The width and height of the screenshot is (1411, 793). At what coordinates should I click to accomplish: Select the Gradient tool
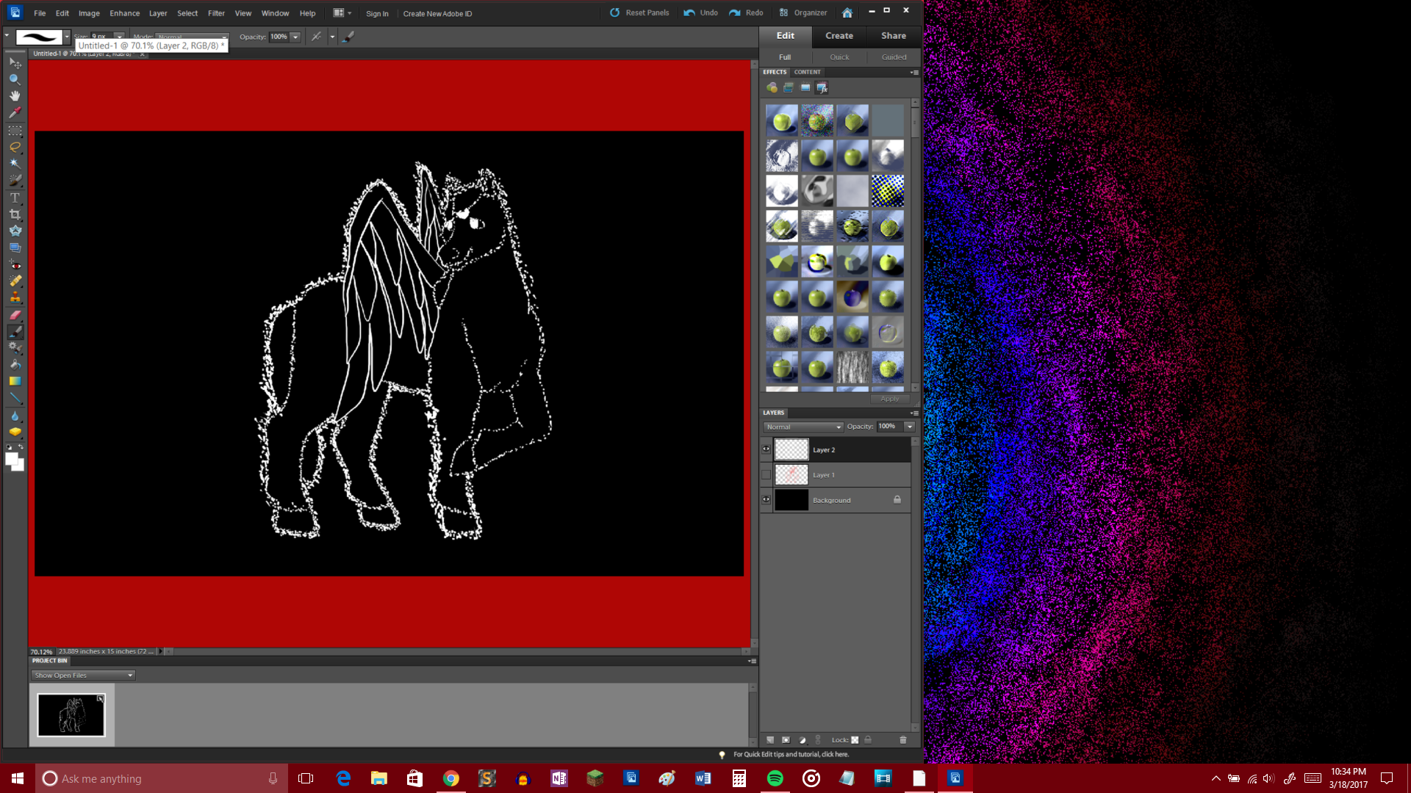[x=15, y=381]
